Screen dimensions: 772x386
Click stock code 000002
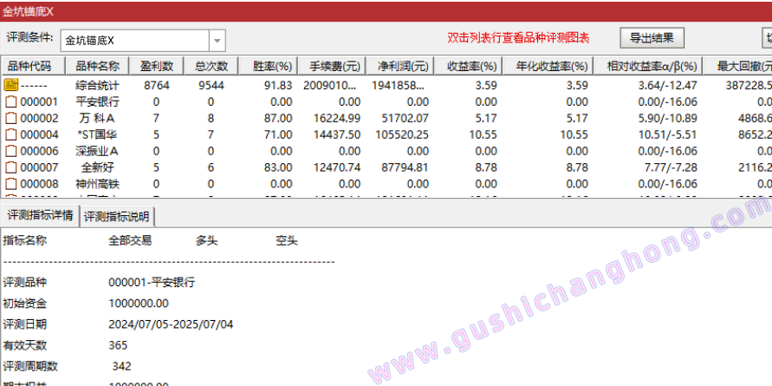39,118
